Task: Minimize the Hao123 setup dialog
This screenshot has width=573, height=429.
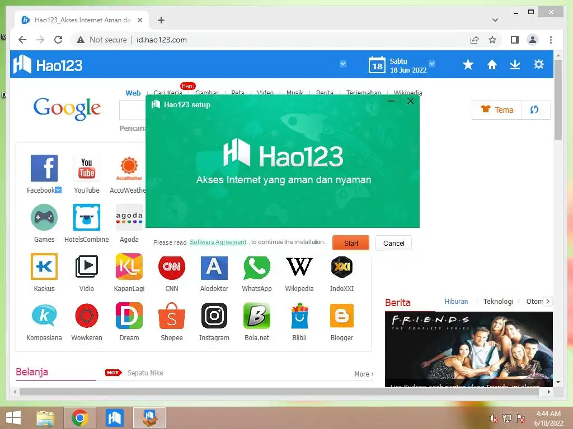Action: point(391,101)
